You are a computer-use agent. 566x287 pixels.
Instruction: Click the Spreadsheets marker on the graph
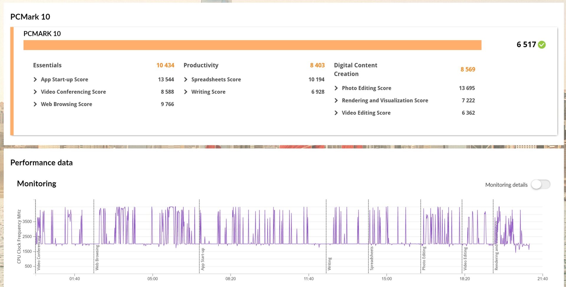click(x=371, y=258)
